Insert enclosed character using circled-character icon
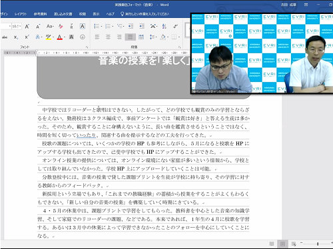This screenshot has width=333, height=249. click(83, 37)
